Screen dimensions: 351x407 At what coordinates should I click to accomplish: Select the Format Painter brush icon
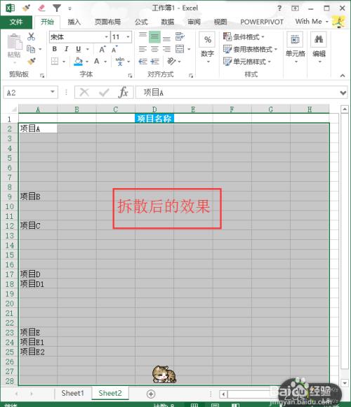coord(31,61)
